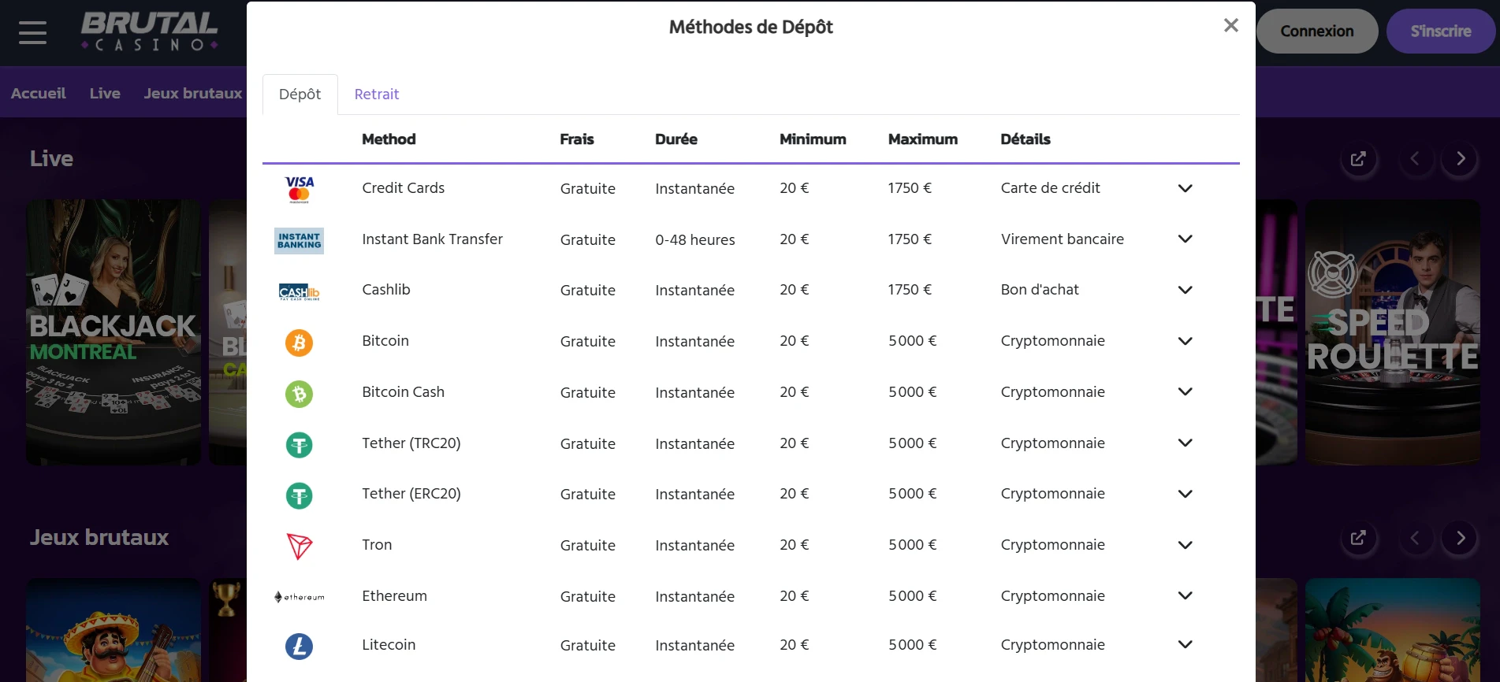The image size is (1500, 682).
Task: Click the blue Litecoin icon
Action: tap(299, 647)
